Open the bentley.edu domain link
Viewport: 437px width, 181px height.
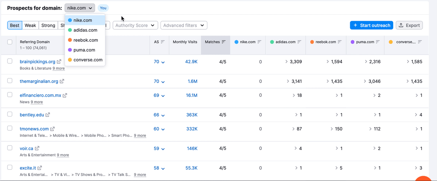click(32, 115)
